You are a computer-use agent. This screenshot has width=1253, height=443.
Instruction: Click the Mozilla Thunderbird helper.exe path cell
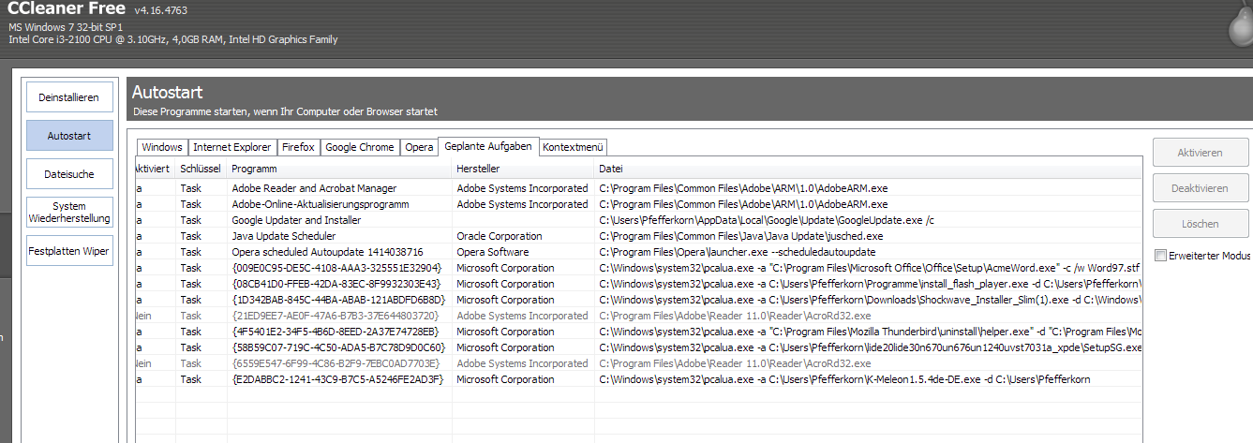coord(869,332)
